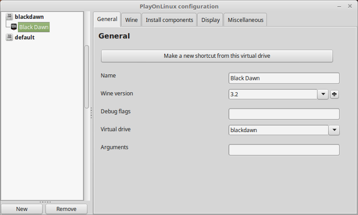The image size is (358, 215).
Task: Open the Install components tab
Action: pyautogui.click(x=169, y=20)
